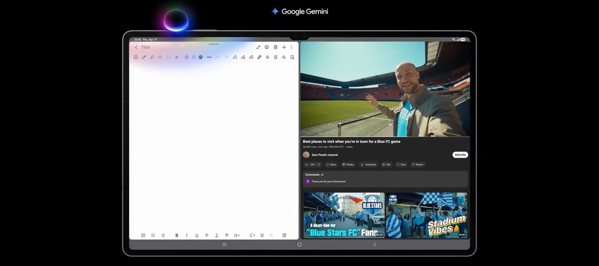Viewport: 599px width, 266px height.
Task: Open the text color option
Action: tap(217, 235)
